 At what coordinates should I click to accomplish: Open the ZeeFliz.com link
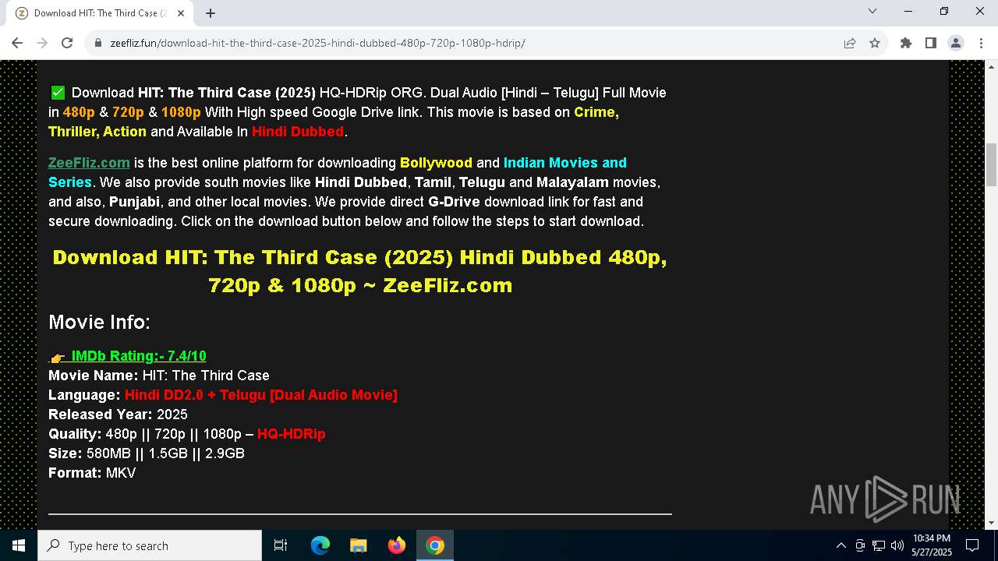click(89, 163)
